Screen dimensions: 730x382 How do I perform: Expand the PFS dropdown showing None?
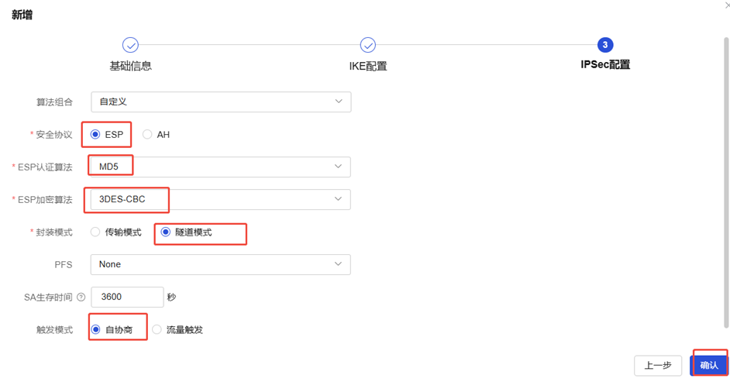(x=221, y=264)
